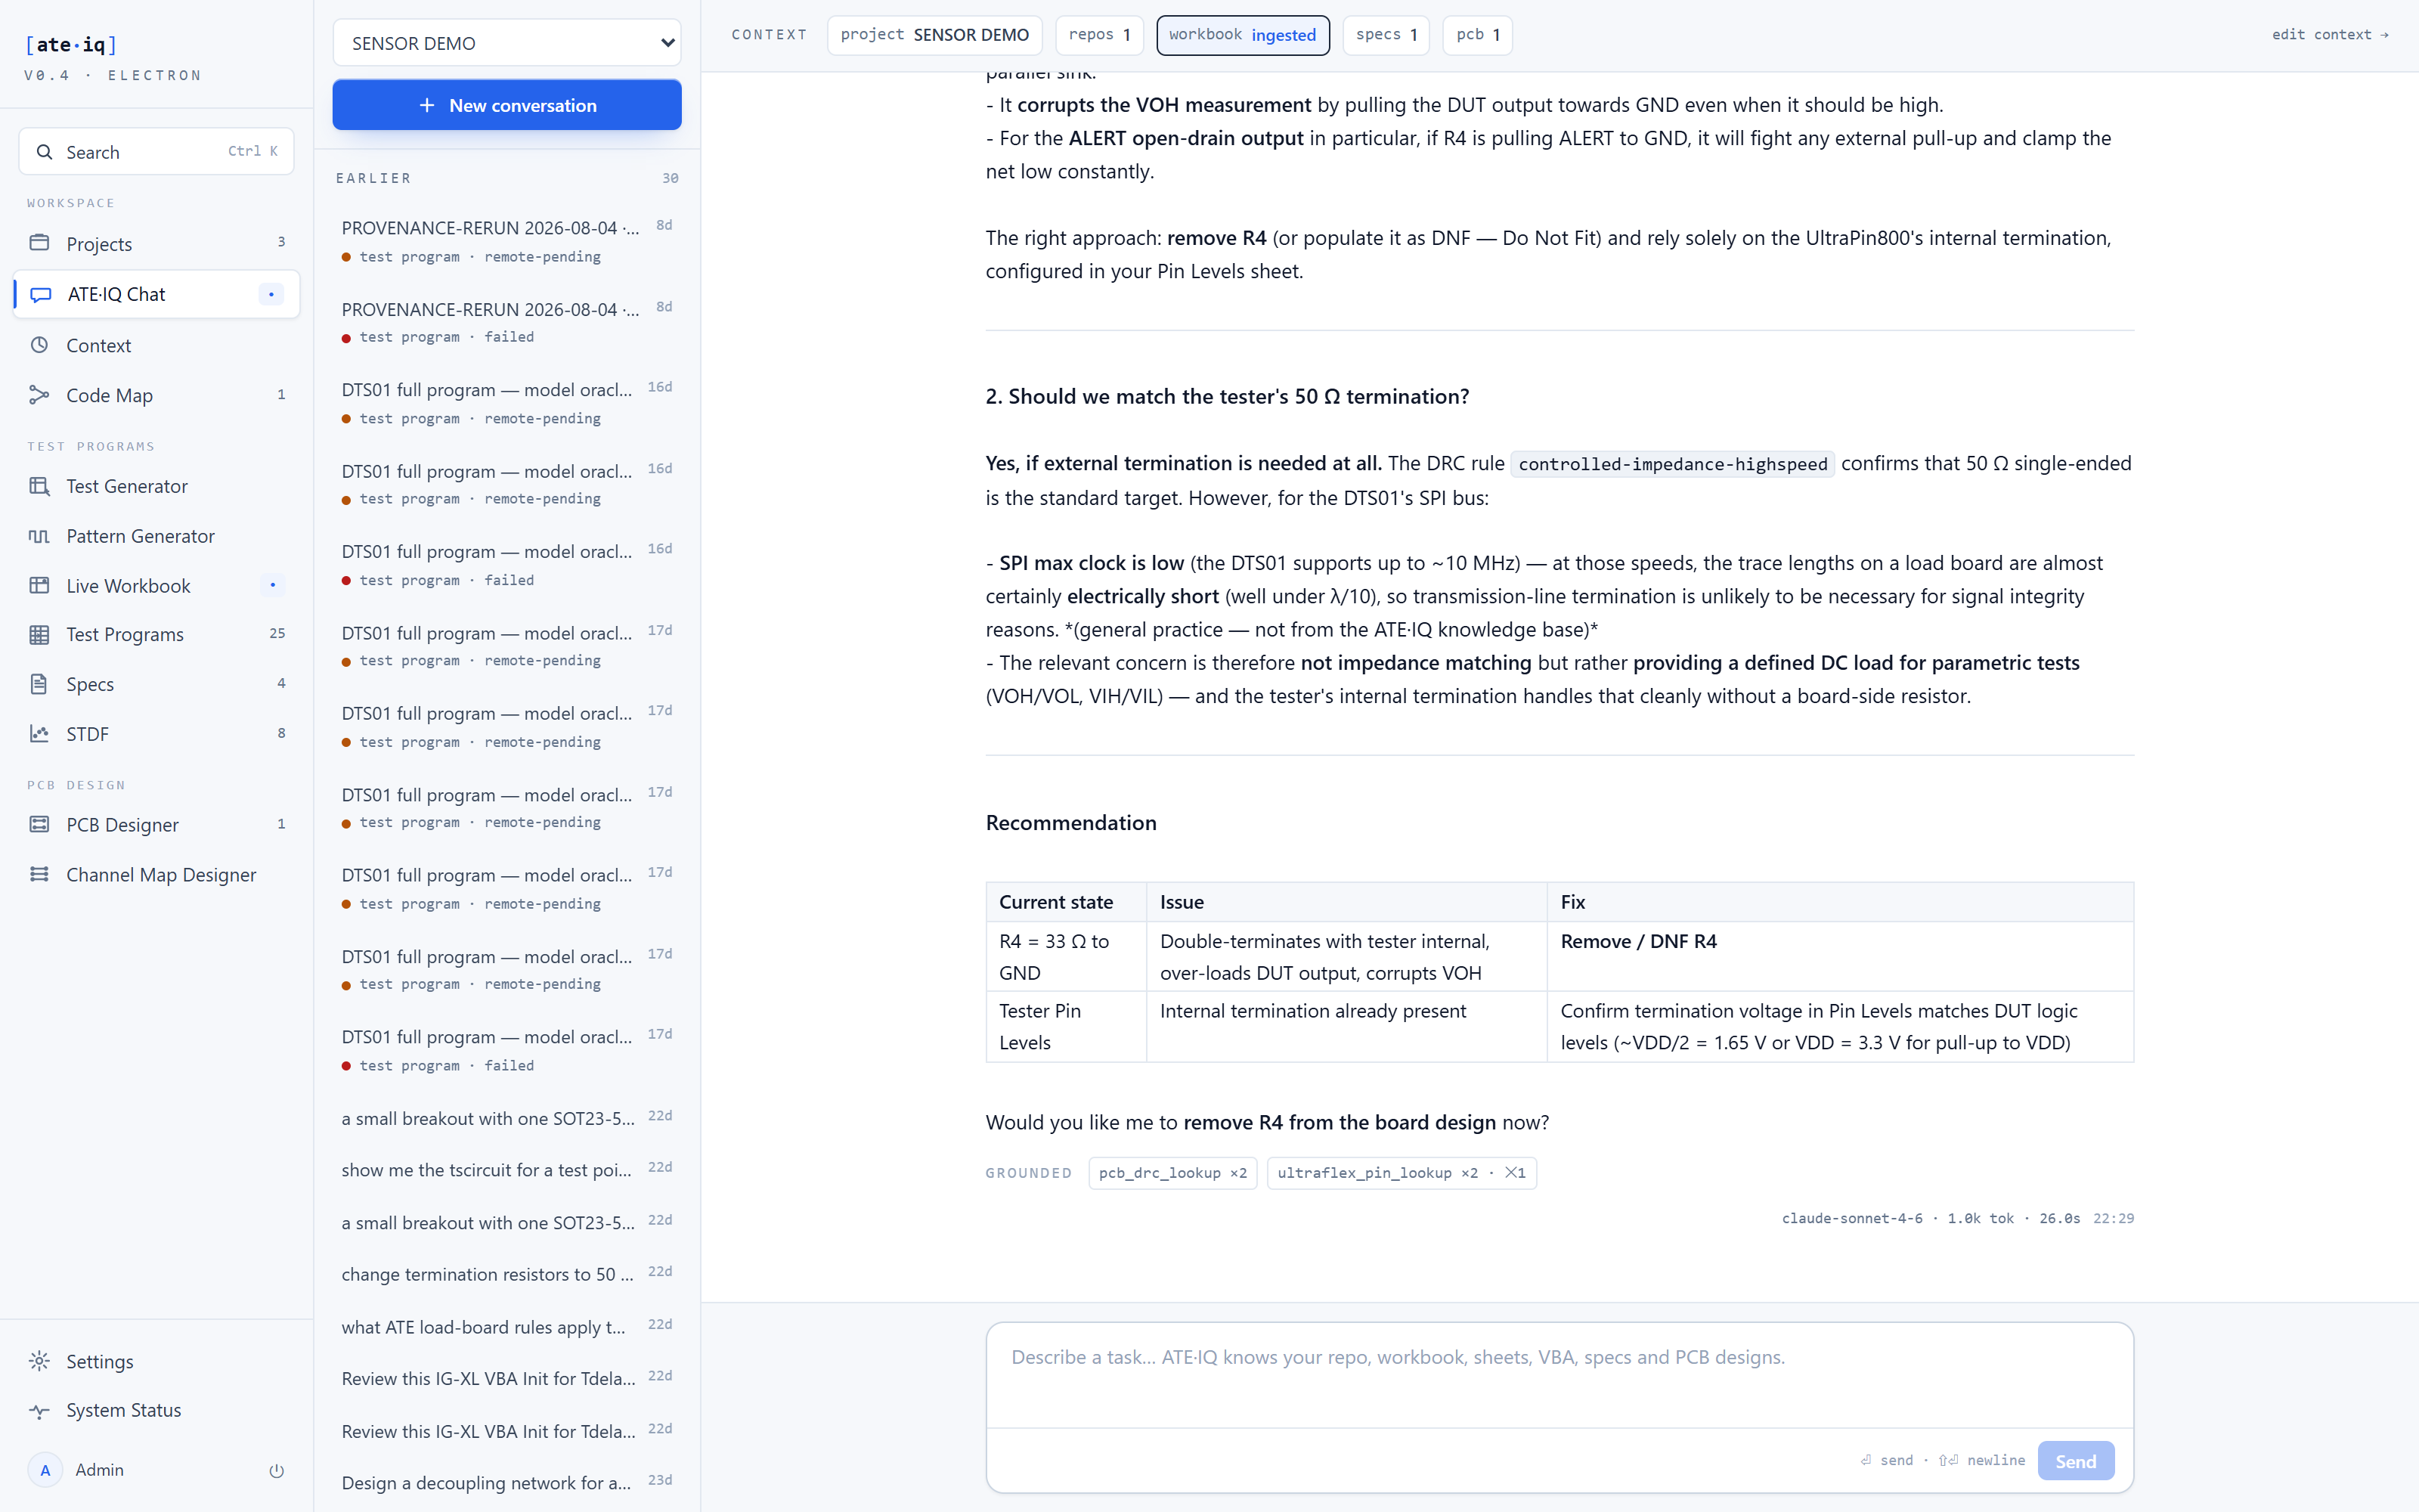Focus the Describe a task message box
The width and height of the screenshot is (2419, 1512).
point(1559,1375)
